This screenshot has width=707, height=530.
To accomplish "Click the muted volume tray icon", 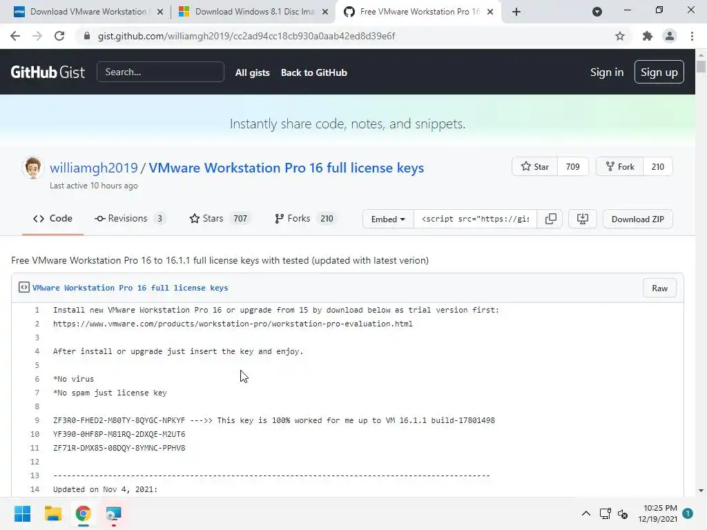I will (x=623, y=513).
